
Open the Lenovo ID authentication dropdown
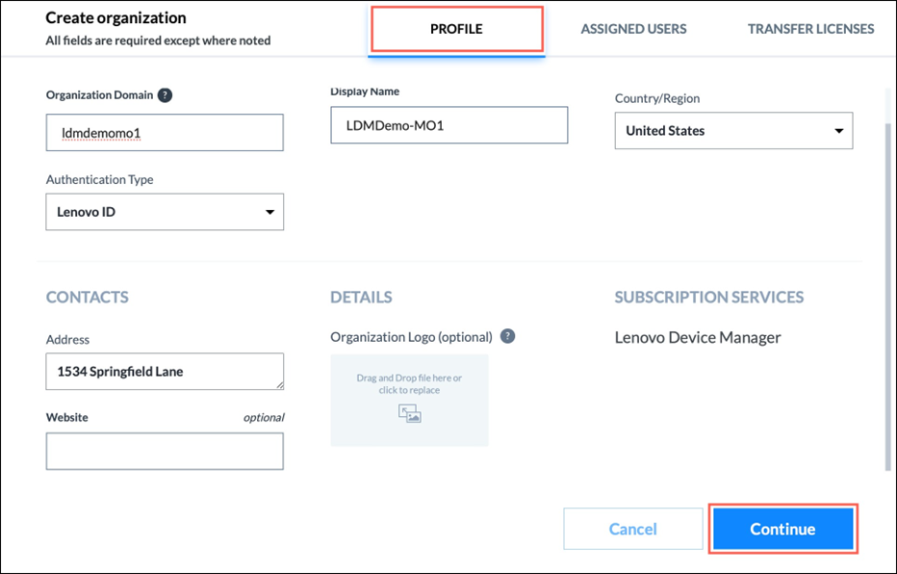tap(165, 212)
